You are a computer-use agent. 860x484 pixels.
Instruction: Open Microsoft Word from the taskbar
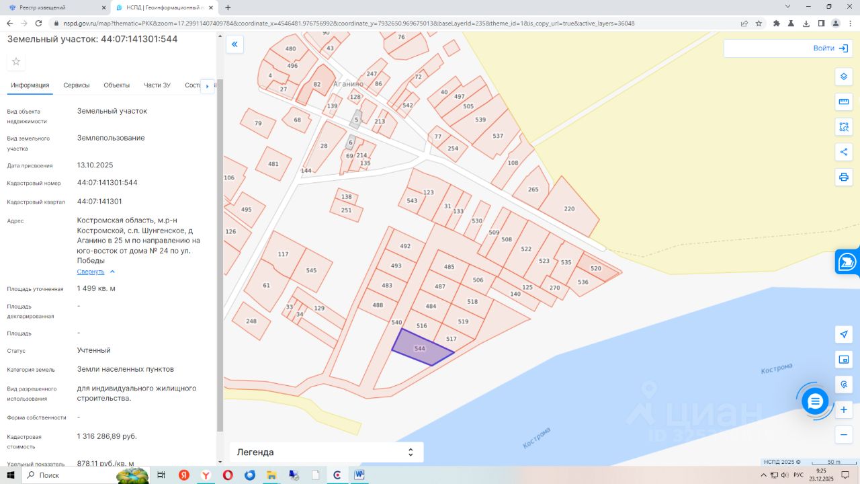point(359,475)
